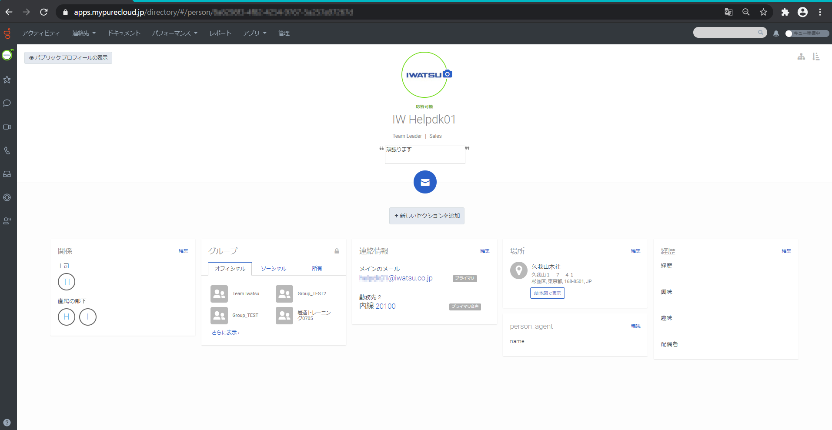
Task: Click the translate page icon
Action: coord(728,12)
